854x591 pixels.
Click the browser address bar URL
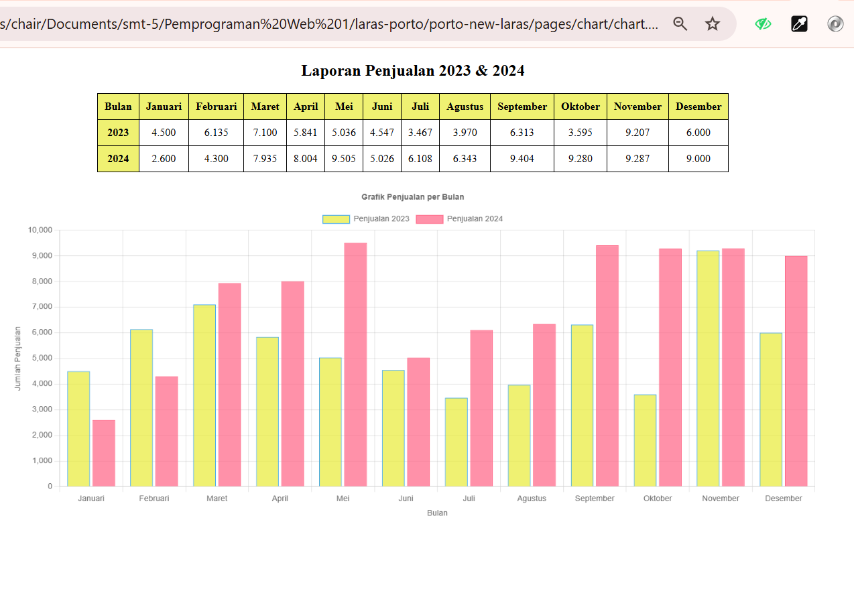tap(335, 25)
